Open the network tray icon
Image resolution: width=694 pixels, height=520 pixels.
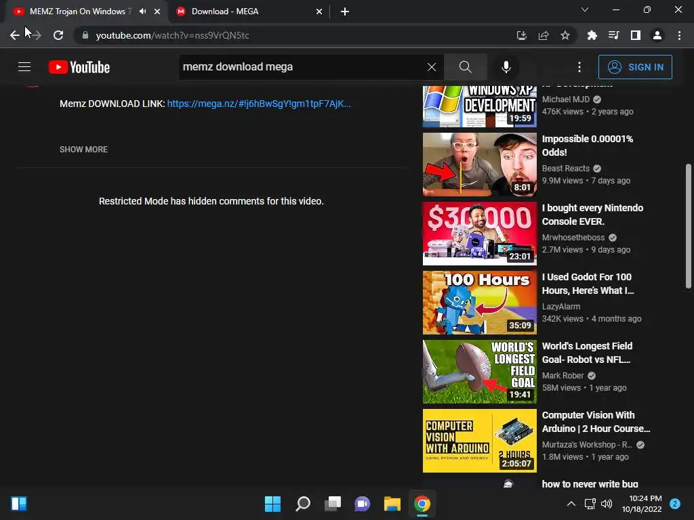[x=590, y=504]
